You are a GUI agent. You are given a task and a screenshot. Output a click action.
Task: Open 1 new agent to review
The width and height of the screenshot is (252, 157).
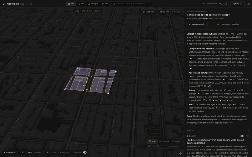(228, 24)
